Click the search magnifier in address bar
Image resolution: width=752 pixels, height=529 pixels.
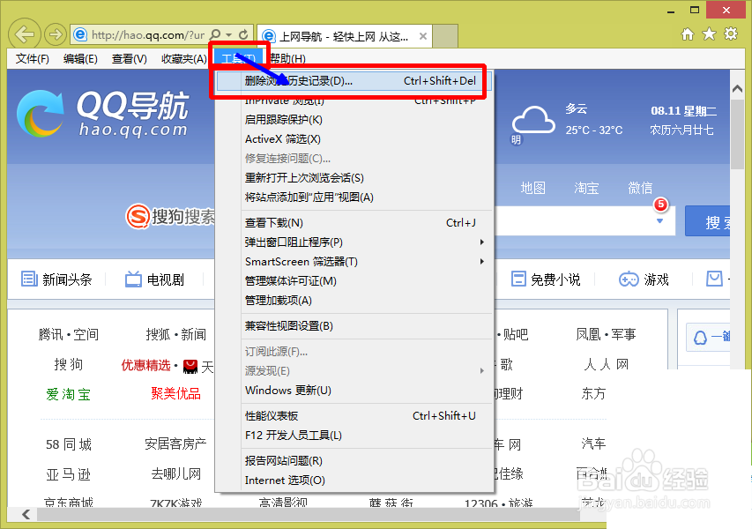pos(216,34)
